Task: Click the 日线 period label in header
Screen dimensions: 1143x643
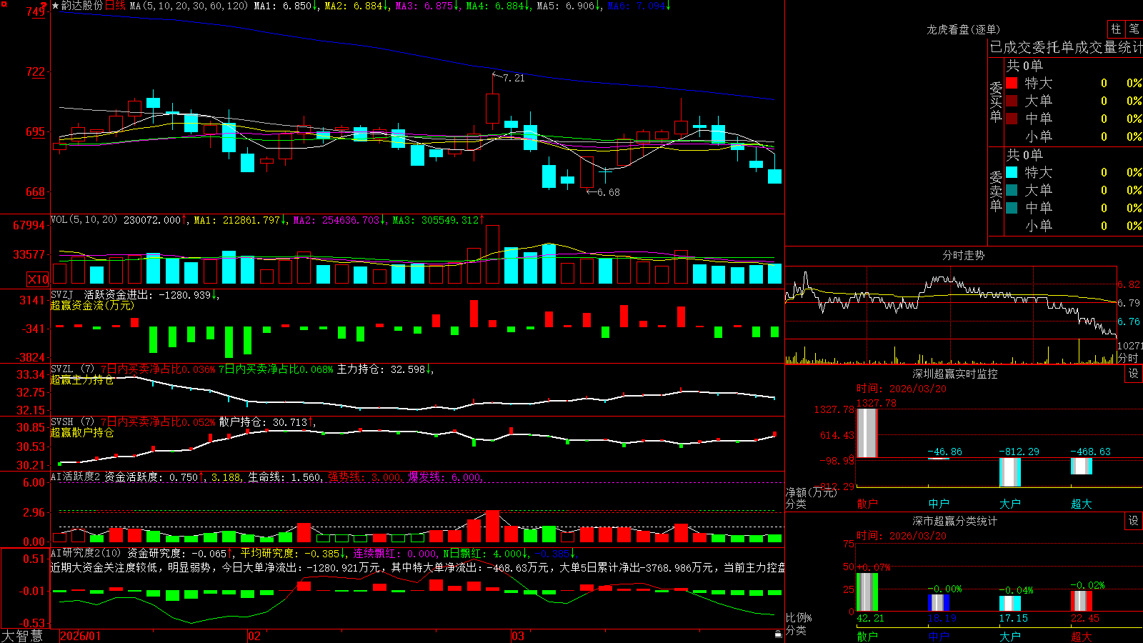Action: pyautogui.click(x=115, y=6)
